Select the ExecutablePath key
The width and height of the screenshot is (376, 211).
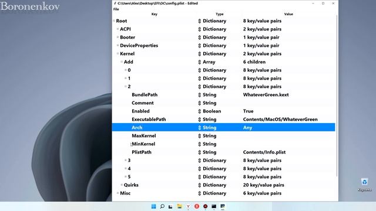pyautogui.click(x=149, y=119)
